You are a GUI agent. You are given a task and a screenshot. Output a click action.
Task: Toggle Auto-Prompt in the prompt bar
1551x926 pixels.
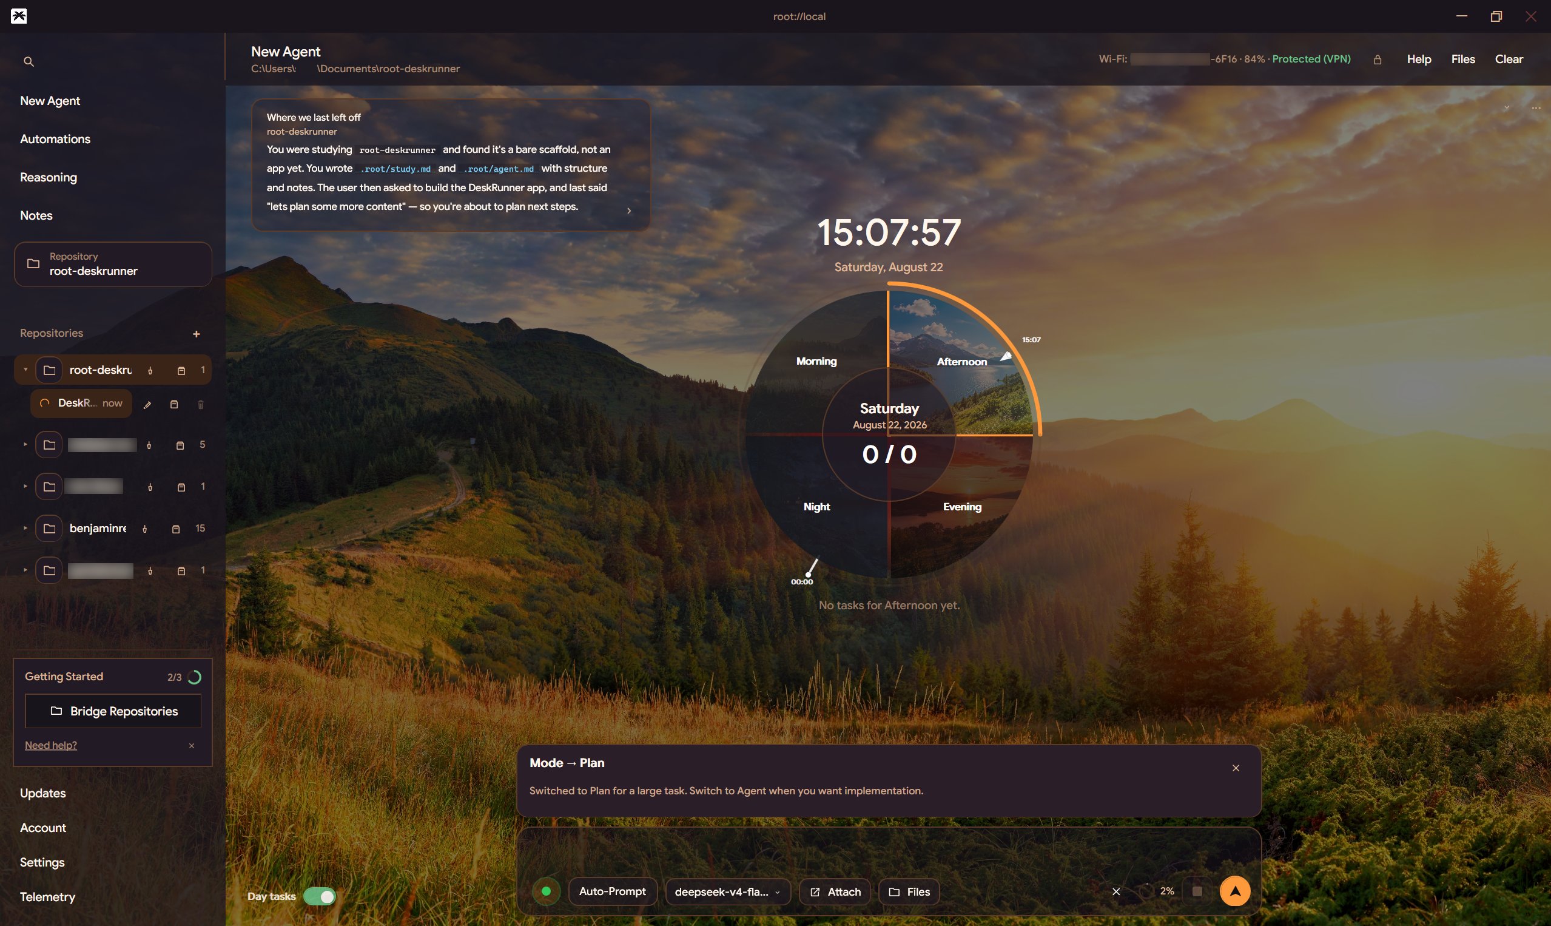tap(612, 891)
